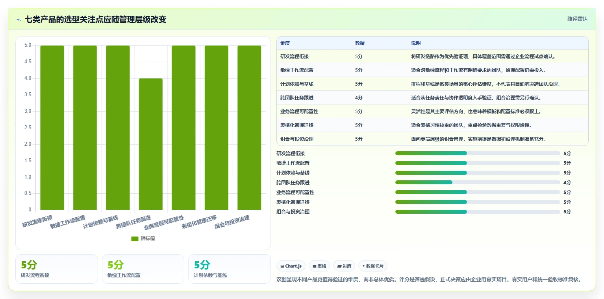
Task: Click the 敏捷工作流配置 bar in chart
Action: tap(85, 127)
